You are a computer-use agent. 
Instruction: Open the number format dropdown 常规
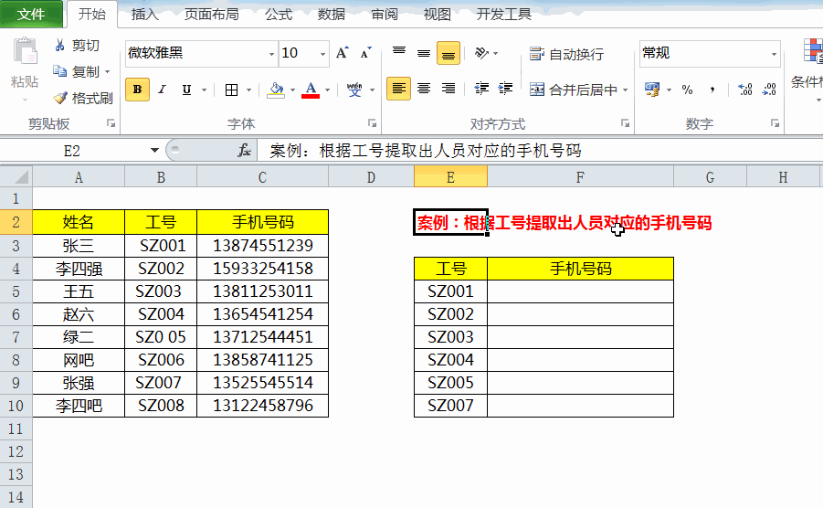tap(774, 54)
